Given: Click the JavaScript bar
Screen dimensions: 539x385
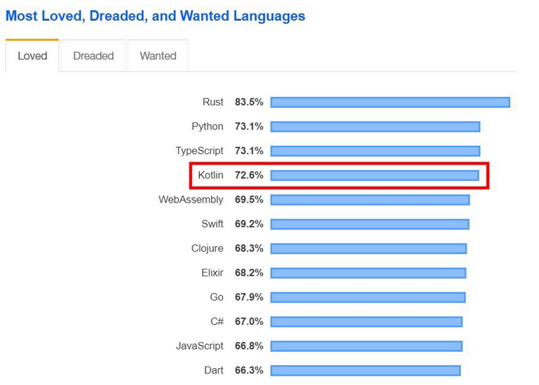Looking at the screenshot, I should tap(366, 346).
